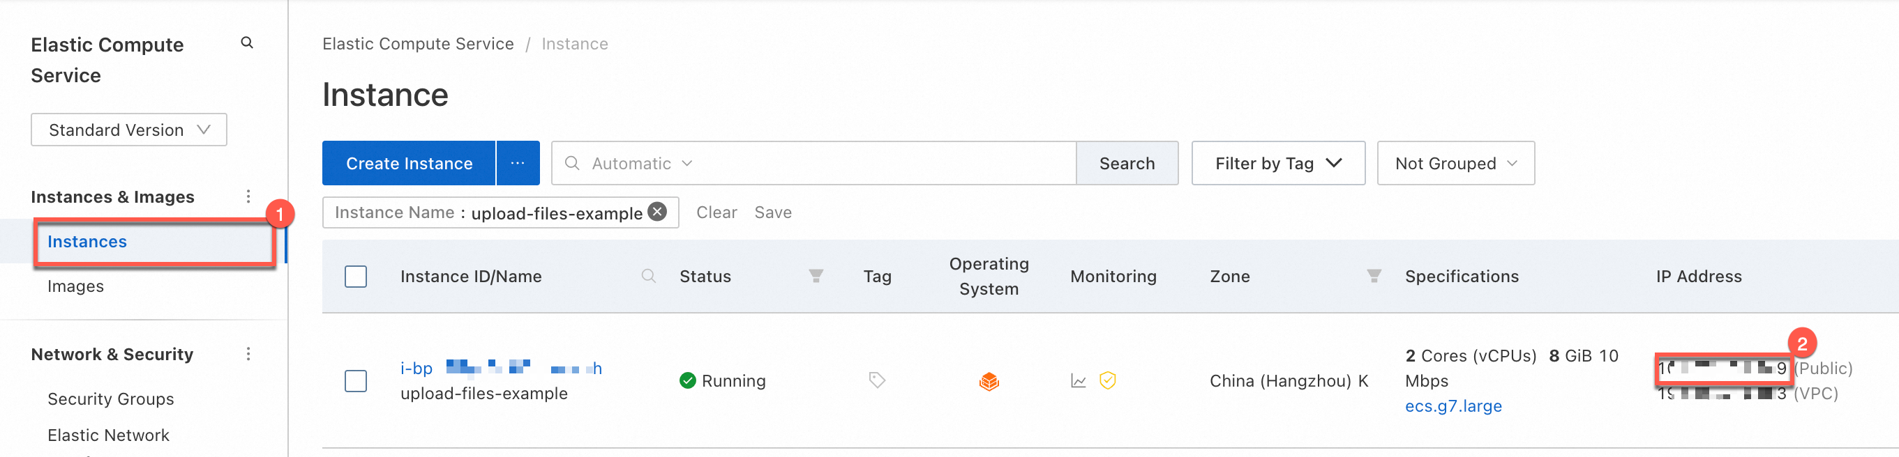Click the sidebar search magnifier icon
This screenshot has width=1899, height=457.
point(247,43)
